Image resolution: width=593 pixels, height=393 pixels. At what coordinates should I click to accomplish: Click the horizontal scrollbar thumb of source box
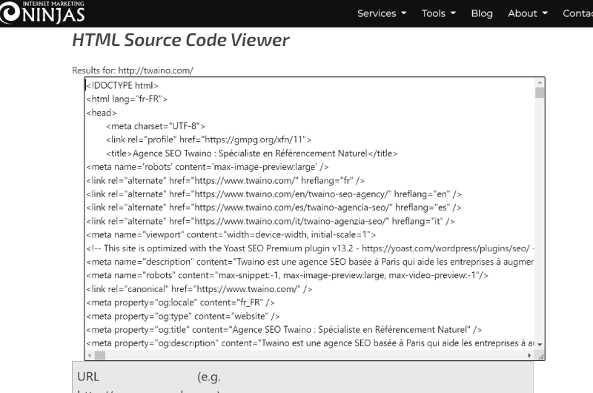100,355
